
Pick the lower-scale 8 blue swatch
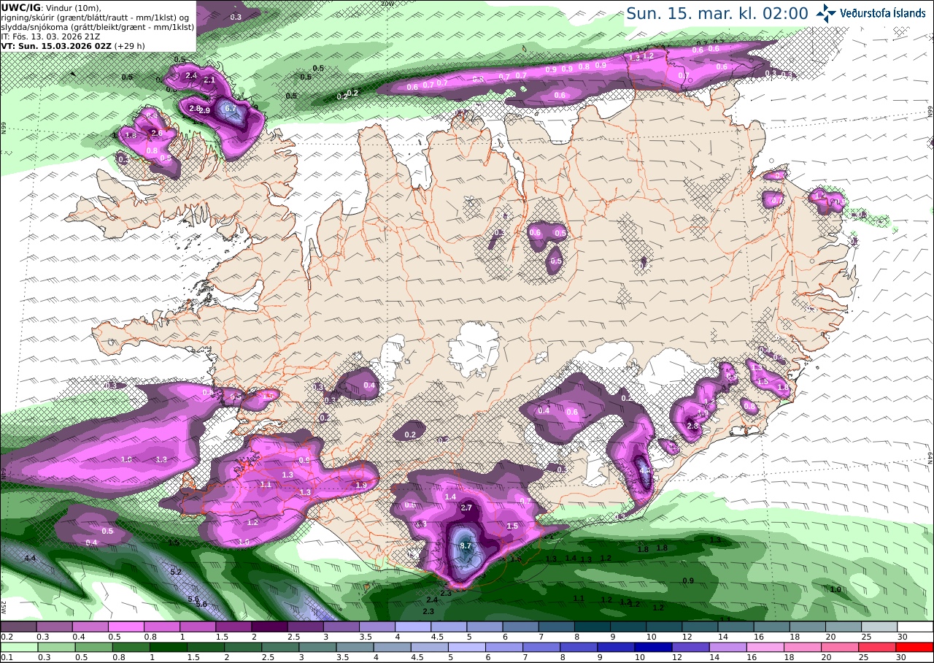(579, 647)
